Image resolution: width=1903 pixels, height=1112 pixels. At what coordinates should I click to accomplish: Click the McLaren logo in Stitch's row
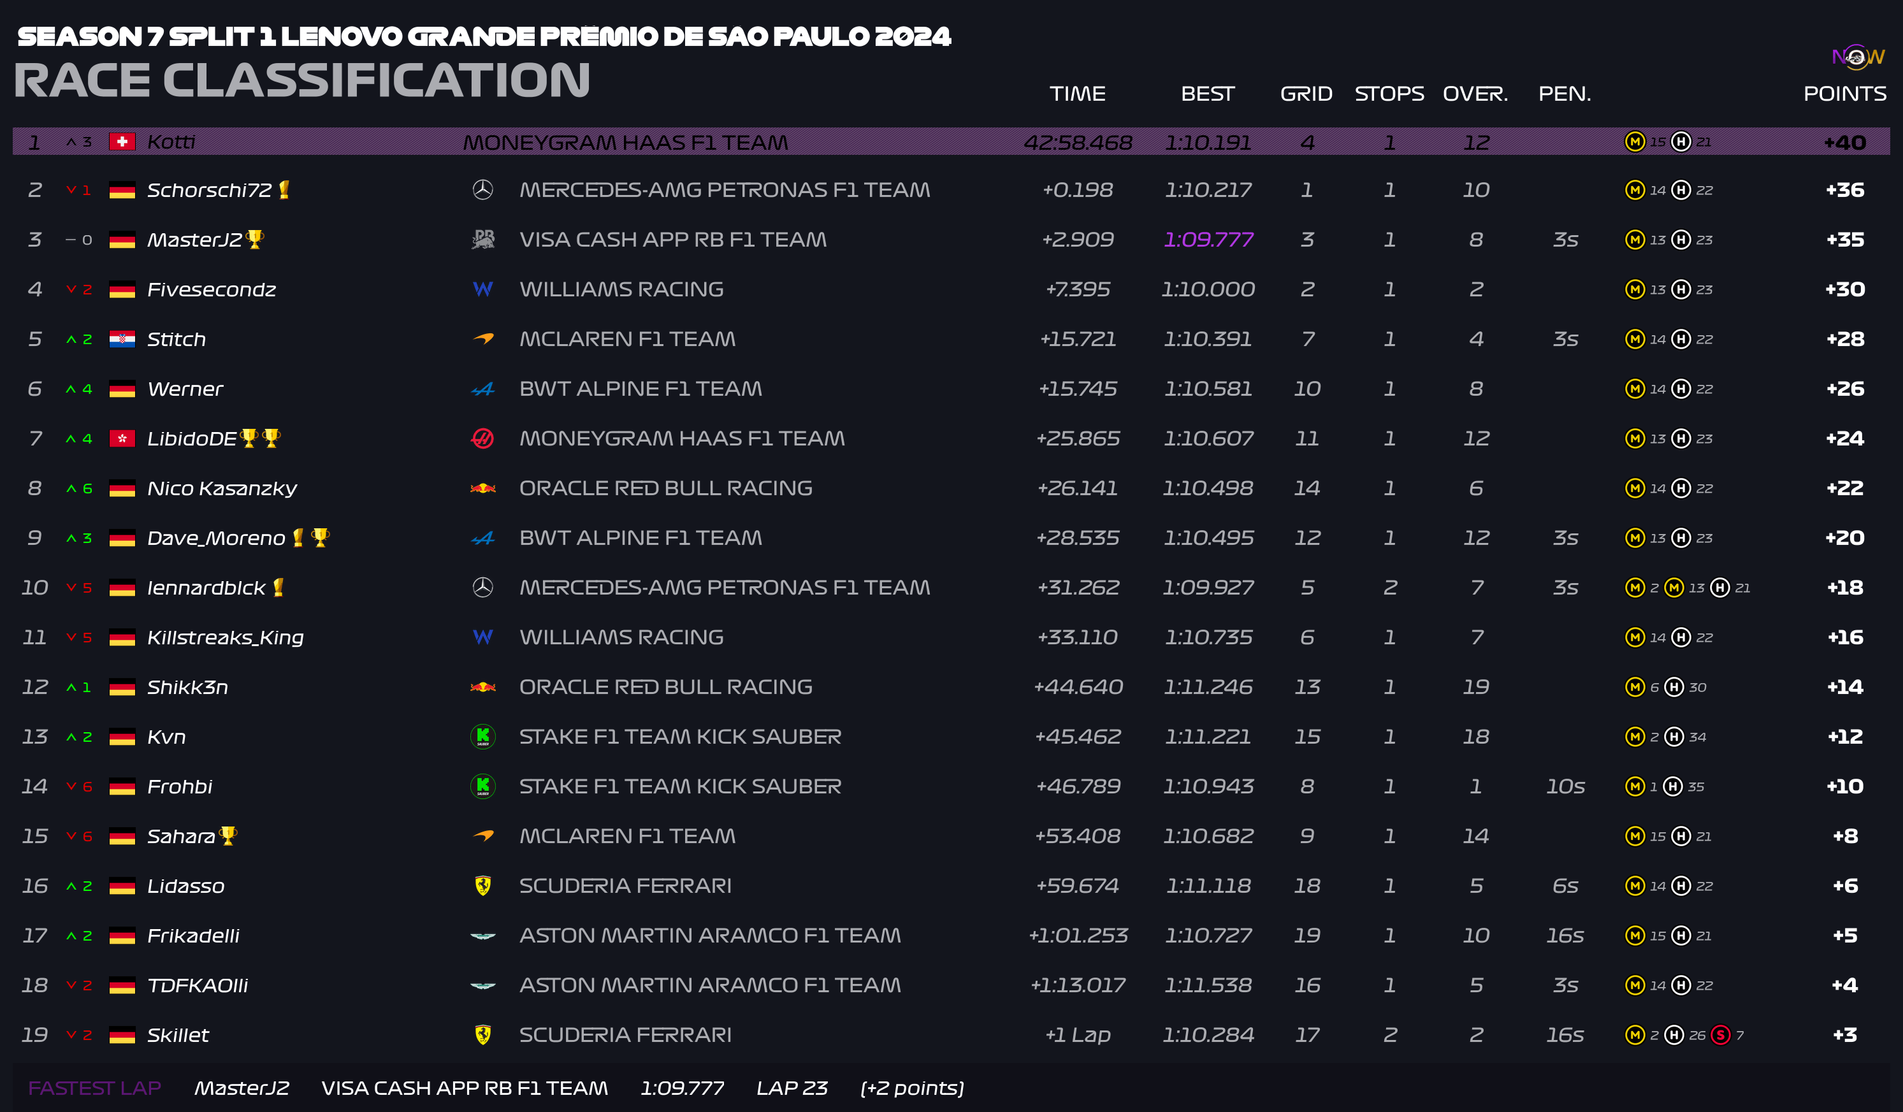[482, 339]
